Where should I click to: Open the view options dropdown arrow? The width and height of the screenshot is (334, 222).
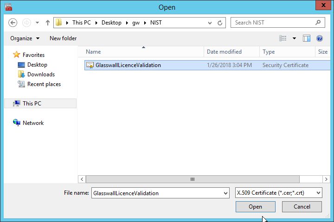(x=294, y=38)
